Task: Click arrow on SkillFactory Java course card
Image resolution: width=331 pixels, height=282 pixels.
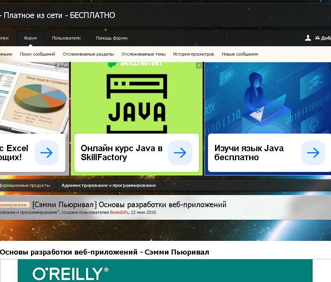Action: 180,153
